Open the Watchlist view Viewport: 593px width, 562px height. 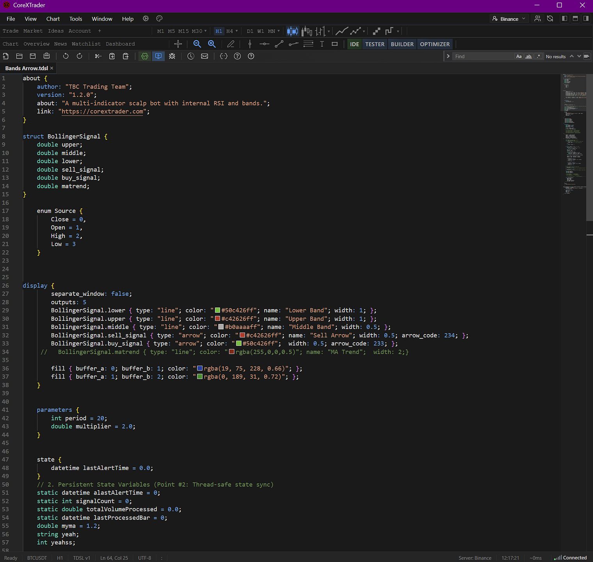click(86, 44)
